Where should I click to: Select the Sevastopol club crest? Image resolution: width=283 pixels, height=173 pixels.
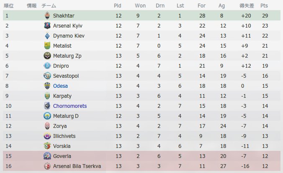(47, 76)
